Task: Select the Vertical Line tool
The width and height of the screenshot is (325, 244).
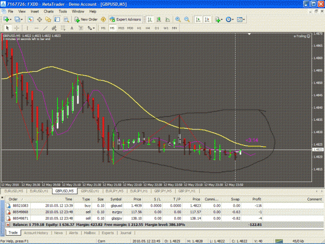Action: tap(27, 28)
